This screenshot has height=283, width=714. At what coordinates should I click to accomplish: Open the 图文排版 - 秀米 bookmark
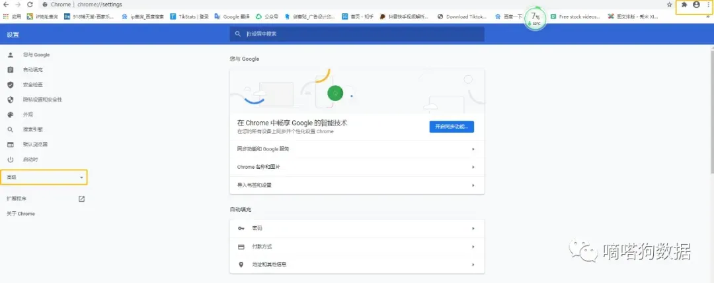[633, 16]
